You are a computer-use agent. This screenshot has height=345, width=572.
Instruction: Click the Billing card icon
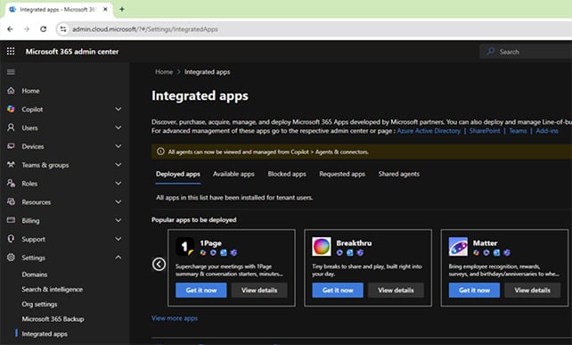11,220
